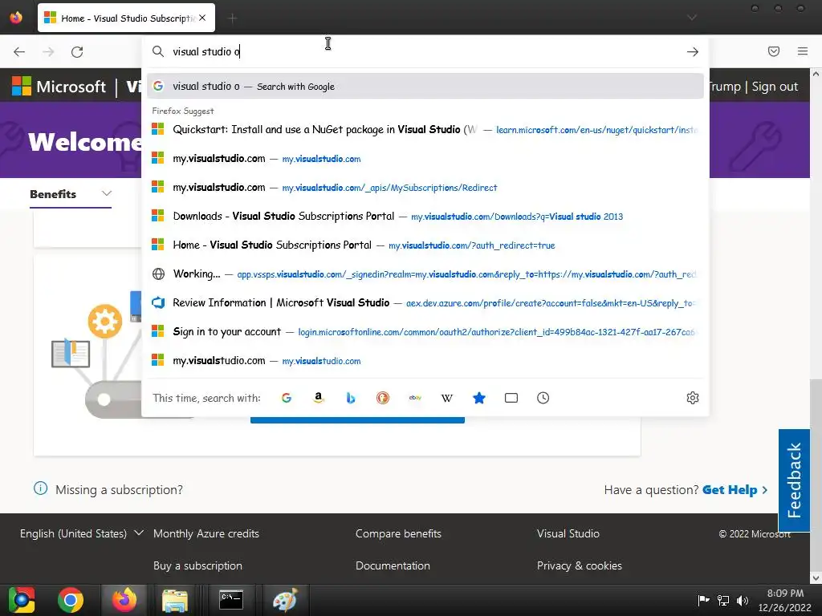Choose the 'Sign in to your account' suggestion
This screenshot has width=822, height=616.
tap(425, 331)
